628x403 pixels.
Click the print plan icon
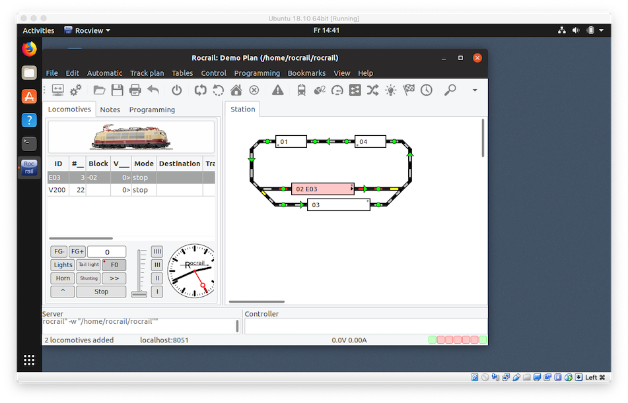135,90
